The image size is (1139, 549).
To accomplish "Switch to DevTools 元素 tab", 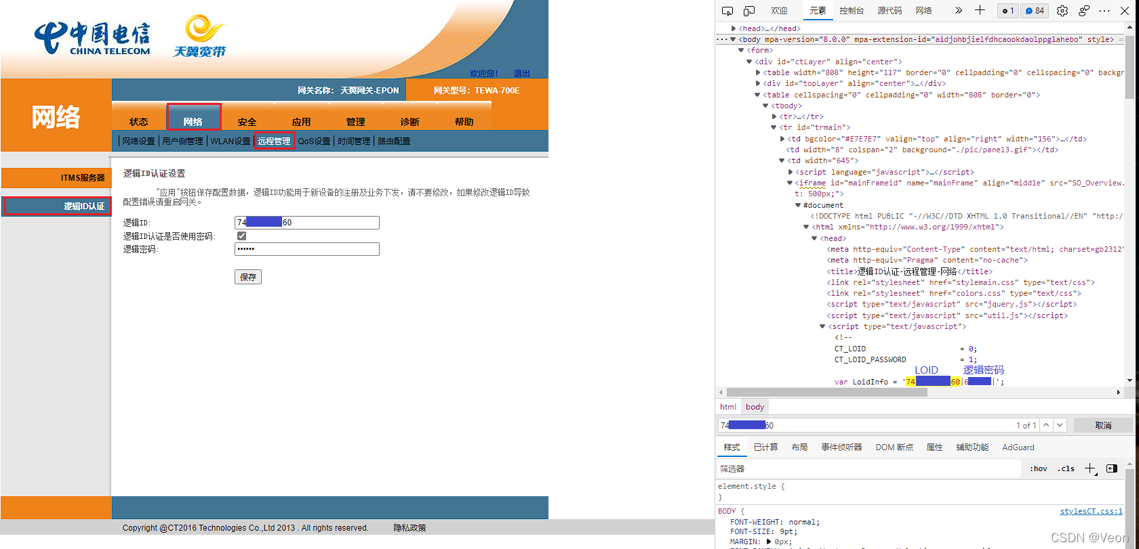I will pyautogui.click(x=818, y=11).
